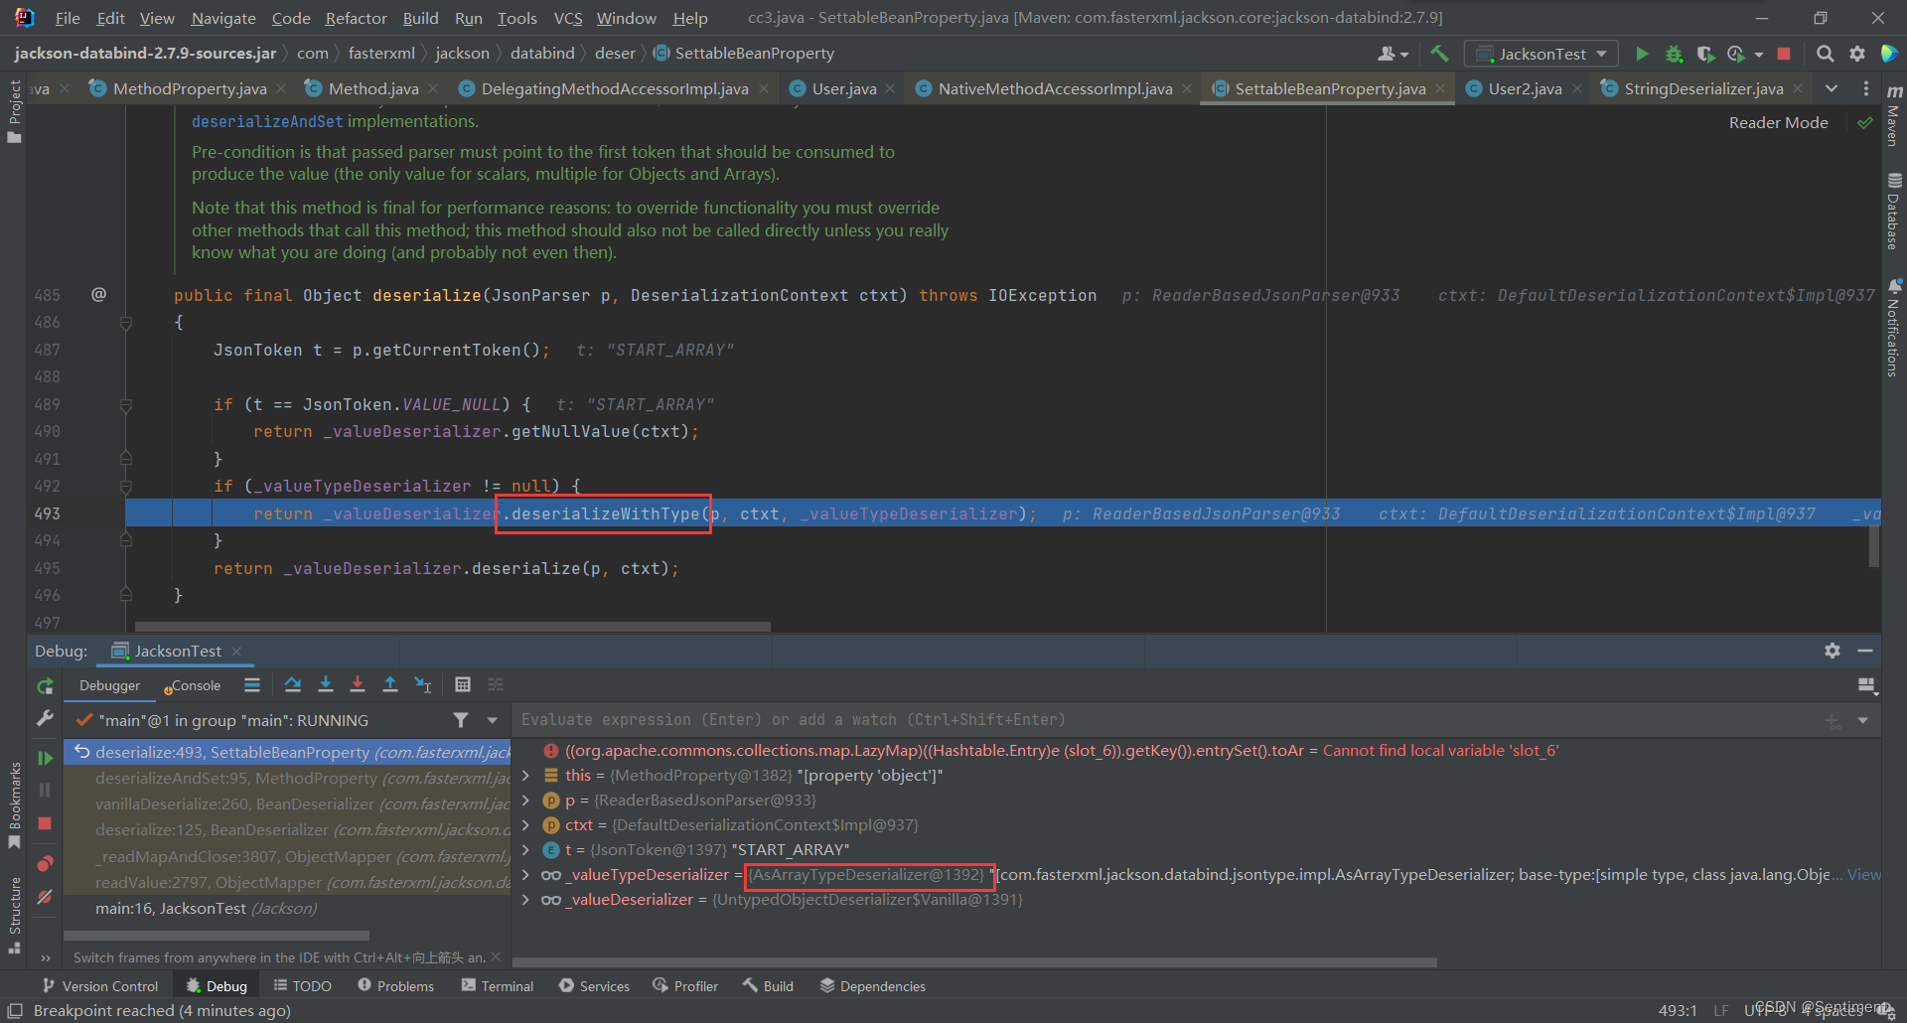Open debugger settings wrench icon
The height and width of the screenshot is (1023, 1907).
coord(45,718)
